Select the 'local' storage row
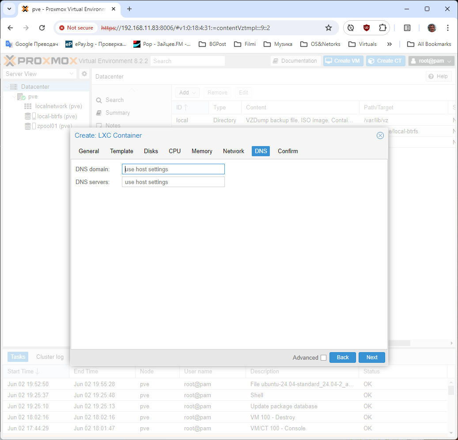The width and height of the screenshot is (458, 440). [x=313, y=120]
